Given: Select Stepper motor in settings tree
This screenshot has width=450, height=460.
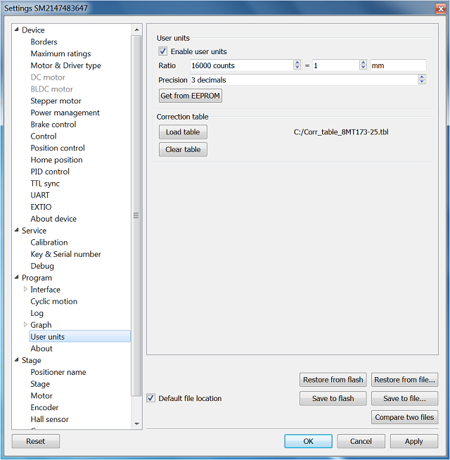Looking at the screenshot, I should click(56, 101).
